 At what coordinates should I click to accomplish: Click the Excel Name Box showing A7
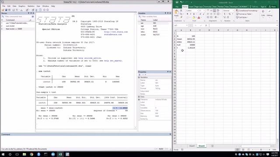pos(181,25)
